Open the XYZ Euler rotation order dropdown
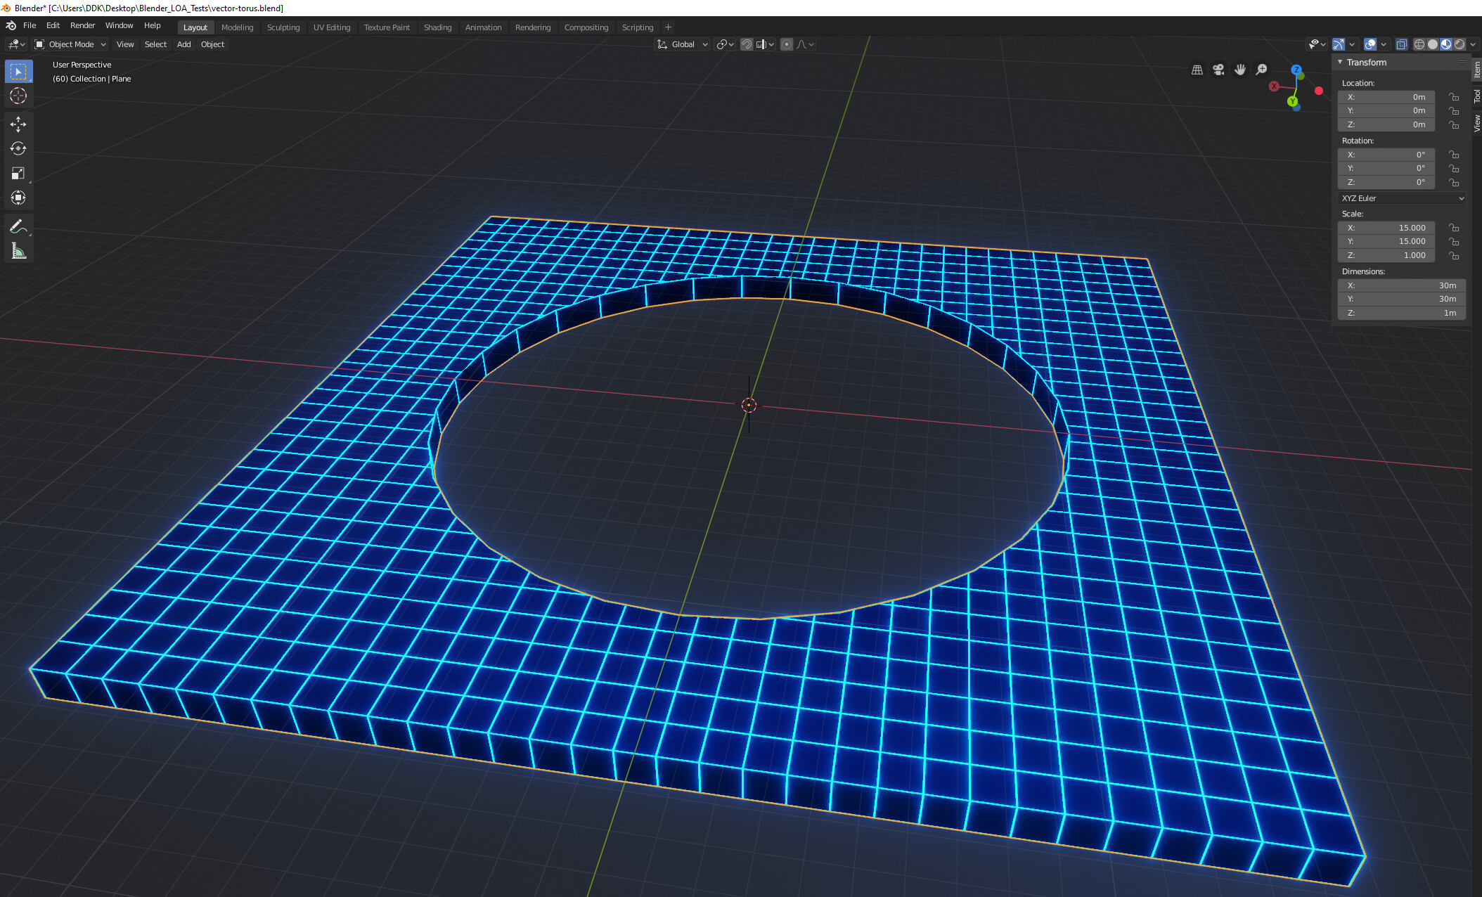This screenshot has width=1482, height=897. click(1401, 198)
